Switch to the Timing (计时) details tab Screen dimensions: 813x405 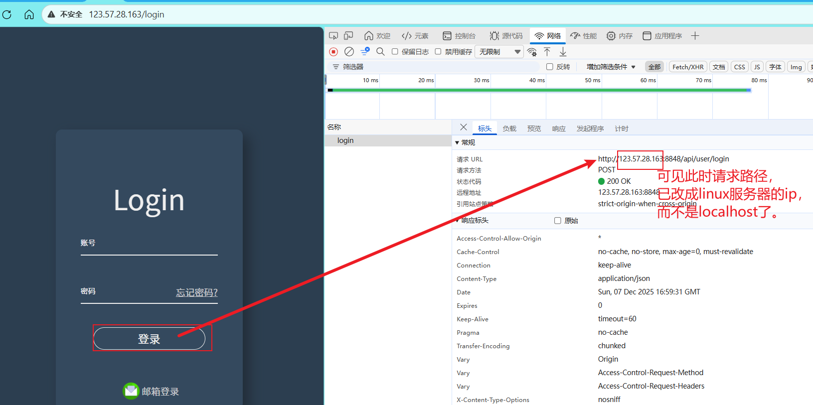622,129
